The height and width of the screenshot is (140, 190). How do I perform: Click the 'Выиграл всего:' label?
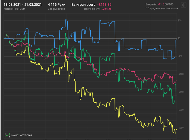tap(84, 5)
